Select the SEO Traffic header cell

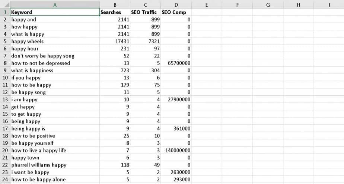[x=145, y=12]
